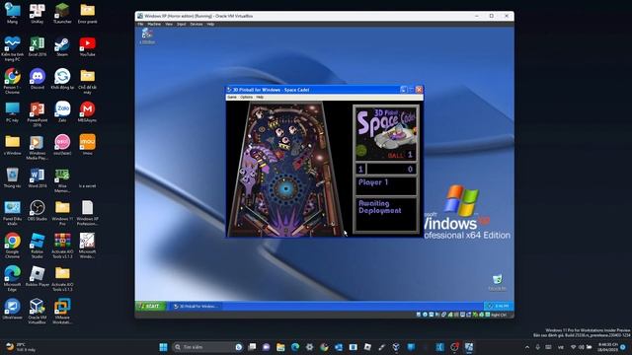This screenshot has height=355, width=632.
Task: Open taskbar clock and date
Action: tap(608, 347)
